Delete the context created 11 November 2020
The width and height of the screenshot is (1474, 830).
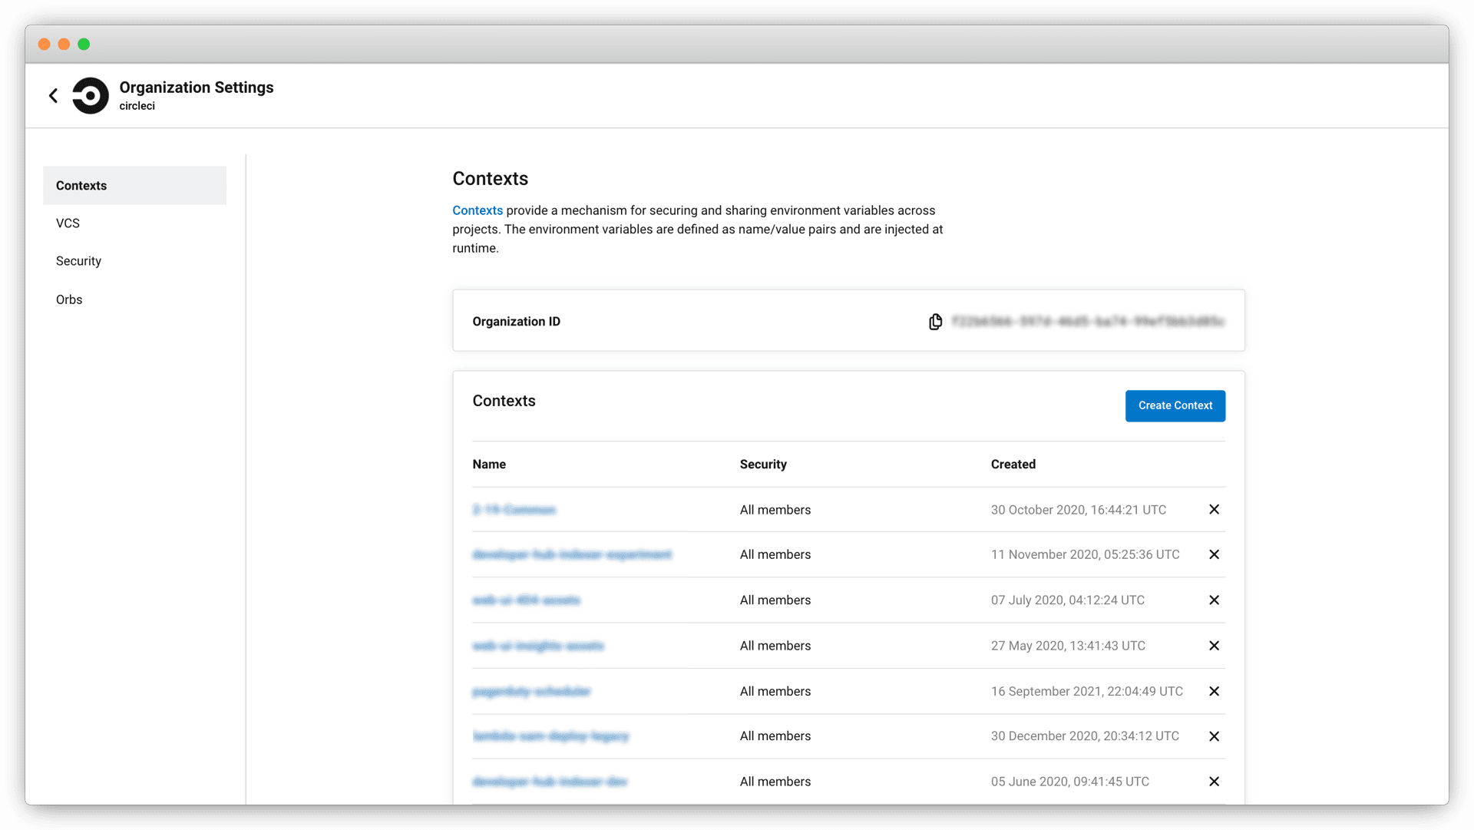1214,554
